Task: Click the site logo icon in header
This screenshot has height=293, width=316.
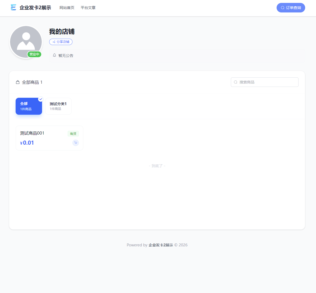Action: 13,8
